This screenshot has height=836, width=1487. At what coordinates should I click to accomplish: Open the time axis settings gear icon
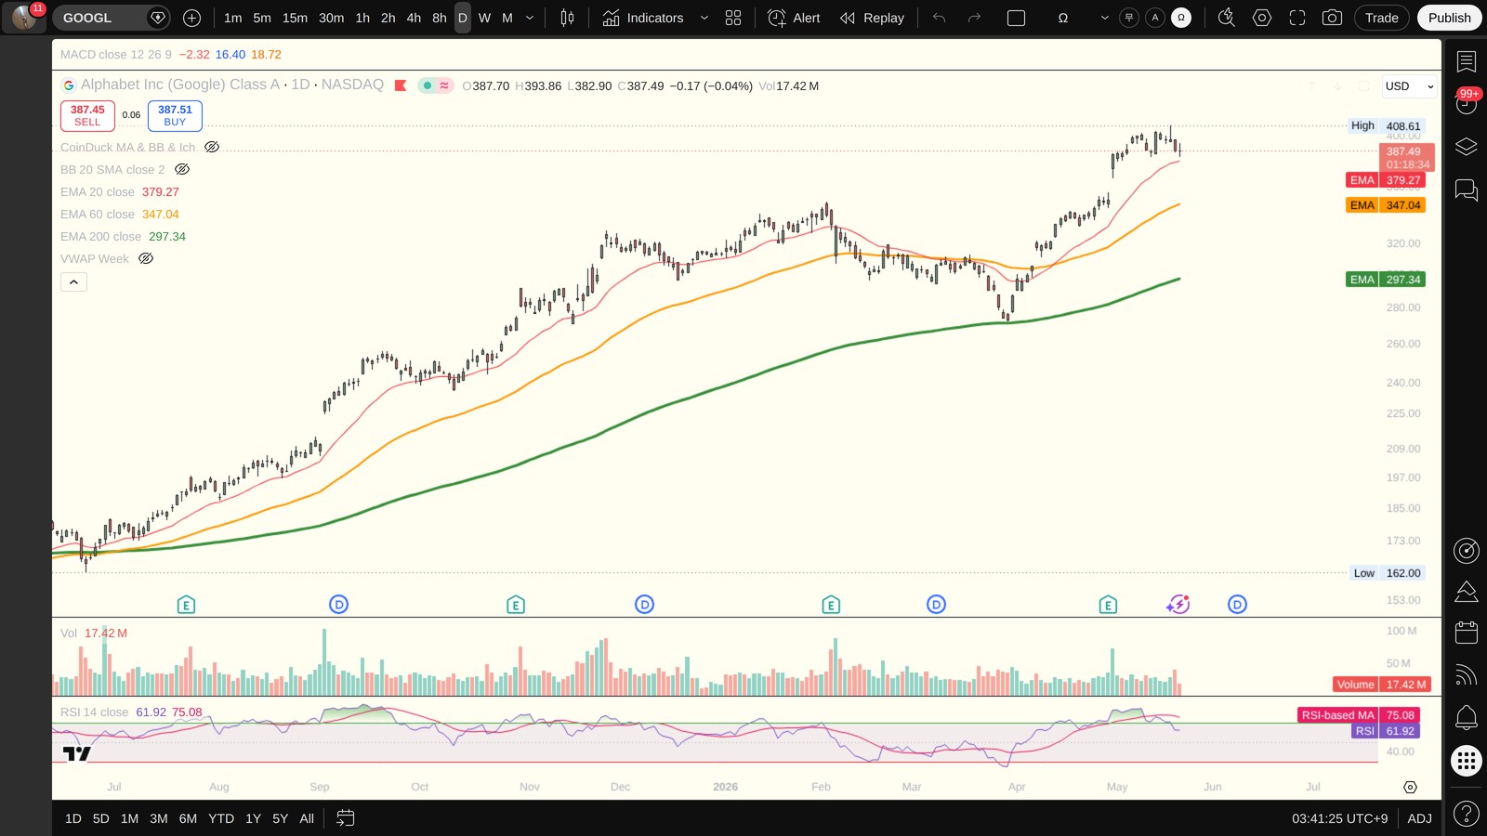1410,787
